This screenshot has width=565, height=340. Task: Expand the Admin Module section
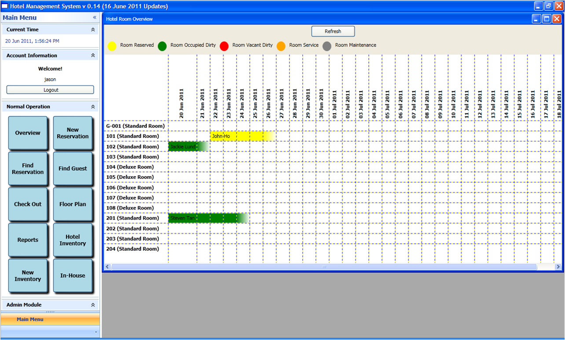92,304
